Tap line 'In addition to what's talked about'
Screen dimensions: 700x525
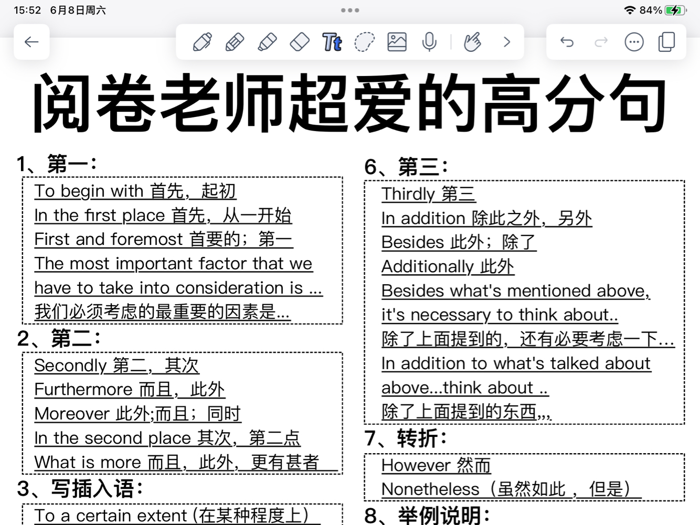click(x=516, y=363)
